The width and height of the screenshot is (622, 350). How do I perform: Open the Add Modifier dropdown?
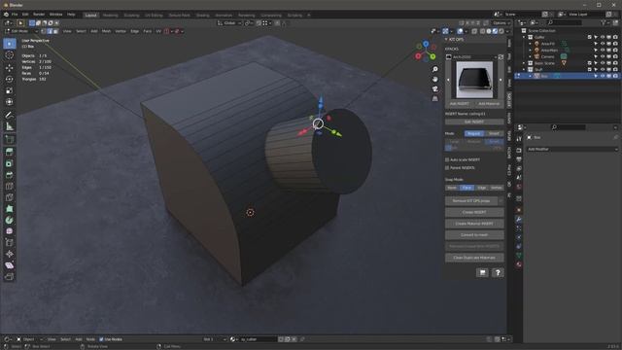click(572, 149)
